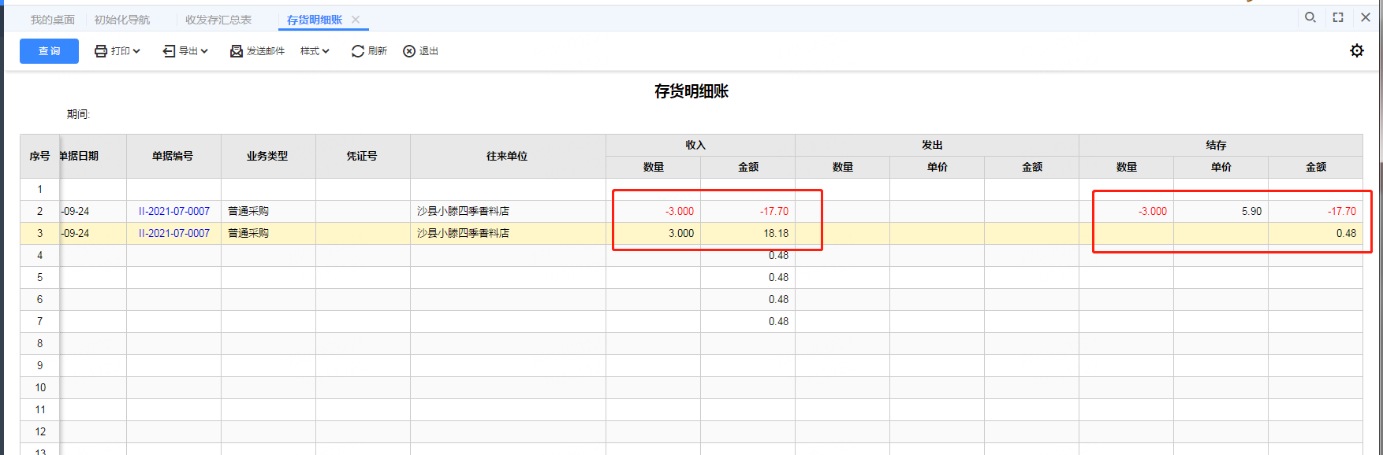This screenshot has width=1383, height=455.
Task: Open the settings gear icon
Action: pyautogui.click(x=1357, y=50)
